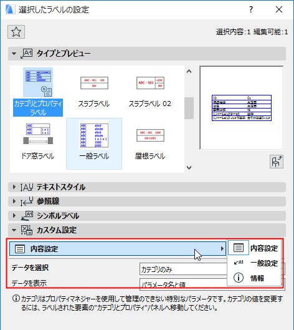Choose 内容設定 from the popup menu
Viewport: 294px width, 330px height.
pos(255,248)
